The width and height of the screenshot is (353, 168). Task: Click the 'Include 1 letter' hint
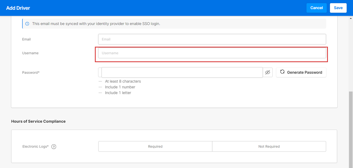point(118,93)
